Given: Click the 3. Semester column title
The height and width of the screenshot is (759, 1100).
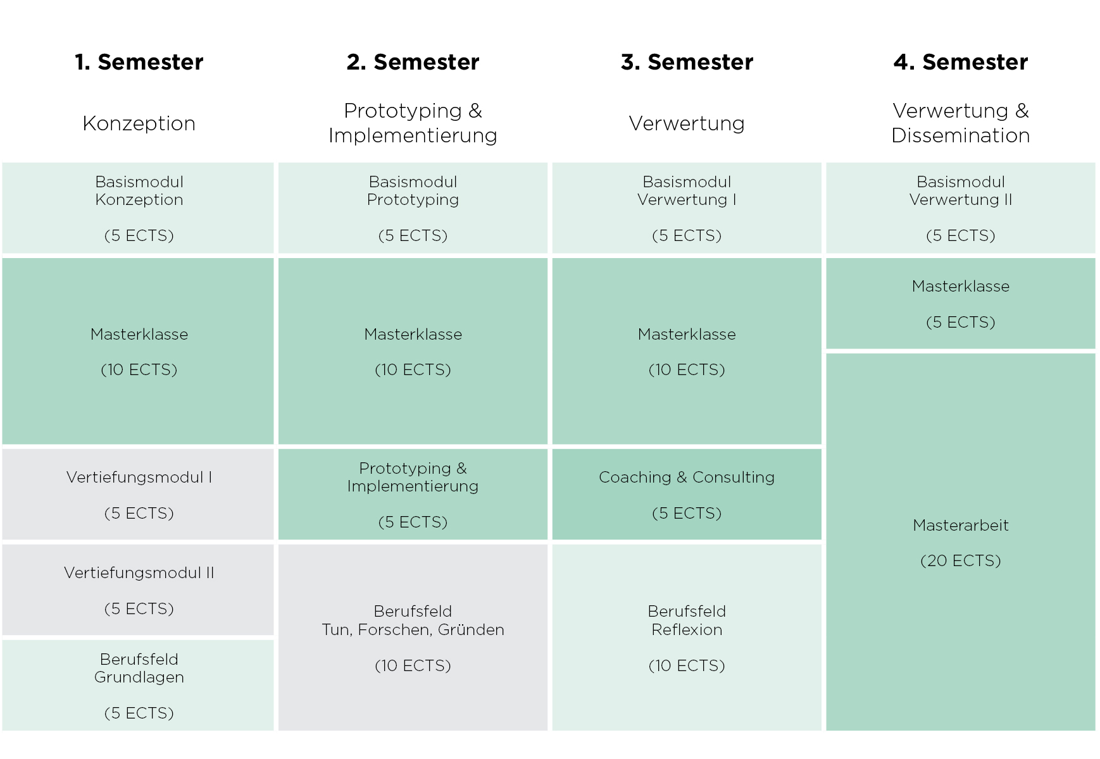Looking at the screenshot, I should pyautogui.click(x=687, y=62).
